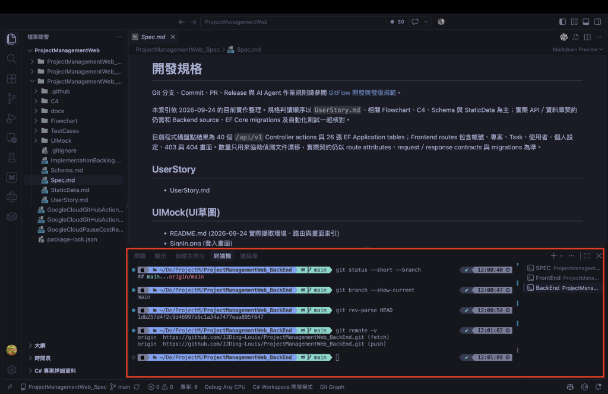608x394 pixels.
Task: Open Debug Any CPU configuration in status bar
Action: 225,387
